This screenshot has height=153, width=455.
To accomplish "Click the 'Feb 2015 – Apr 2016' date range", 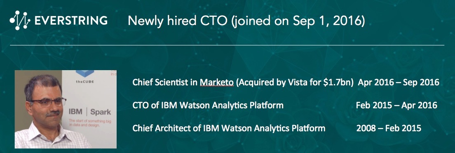I will tap(396, 105).
